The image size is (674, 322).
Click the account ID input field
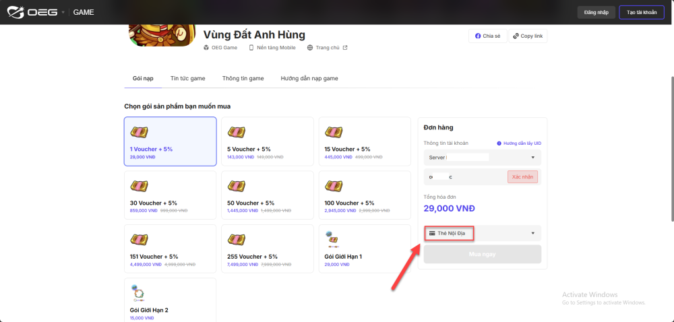pyautogui.click(x=465, y=176)
